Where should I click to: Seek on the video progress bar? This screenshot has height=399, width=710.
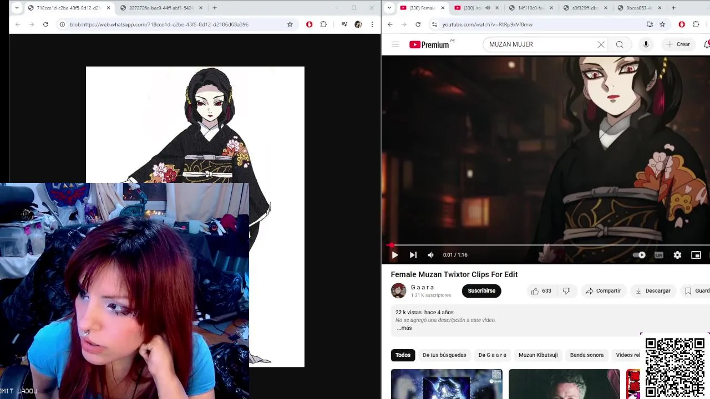(x=548, y=245)
